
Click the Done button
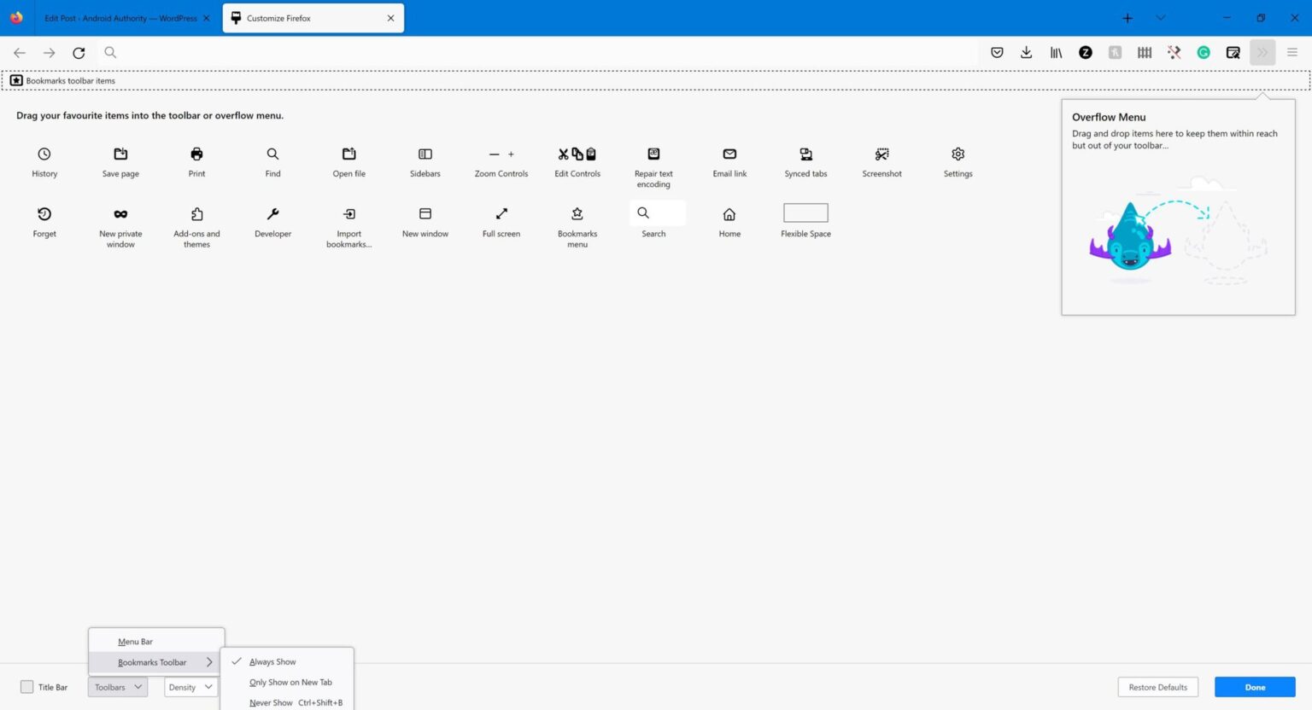[x=1255, y=687]
